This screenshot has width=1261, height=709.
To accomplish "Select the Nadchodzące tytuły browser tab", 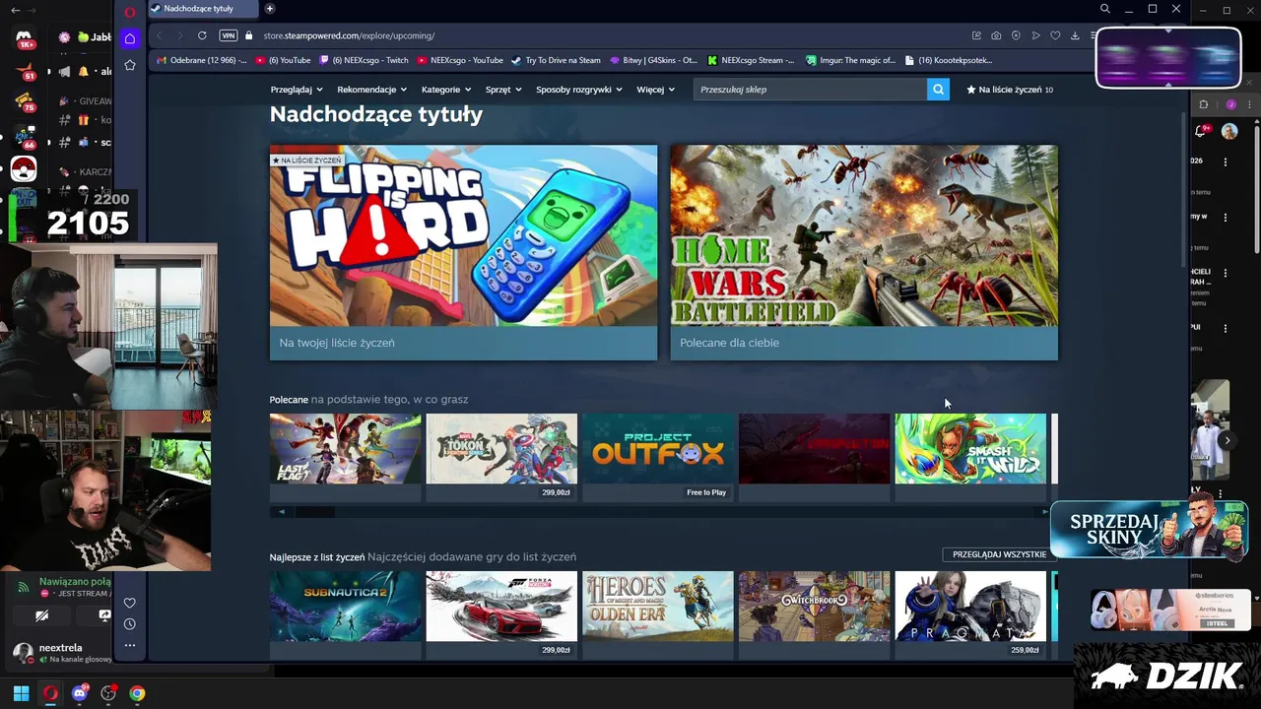I will point(202,9).
